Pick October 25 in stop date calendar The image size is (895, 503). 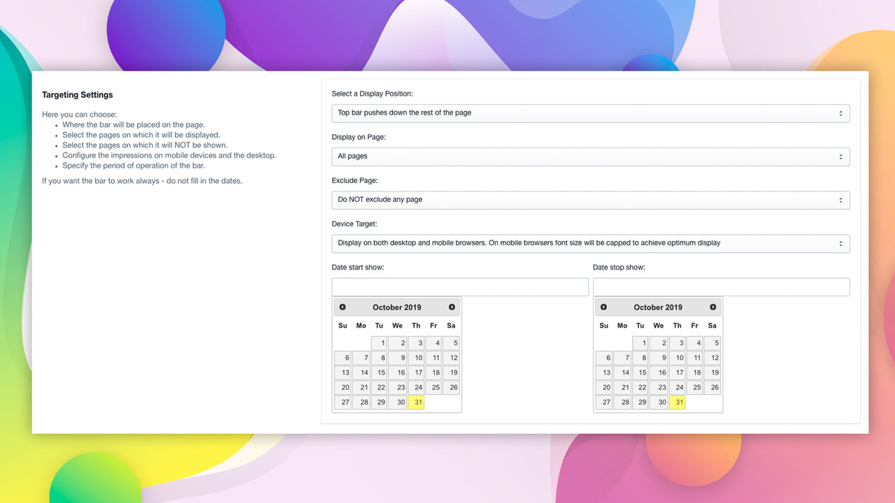pyautogui.click(x=695, y=388)
